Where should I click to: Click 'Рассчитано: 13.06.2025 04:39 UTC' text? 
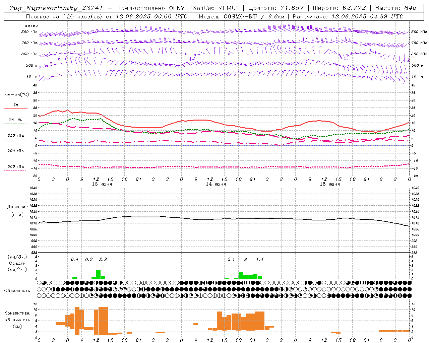click(348, 16)
